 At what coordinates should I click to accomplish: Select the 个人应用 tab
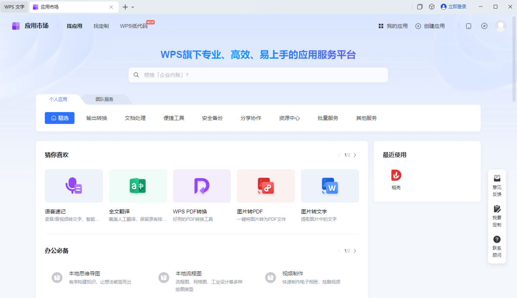click(58, 99)
